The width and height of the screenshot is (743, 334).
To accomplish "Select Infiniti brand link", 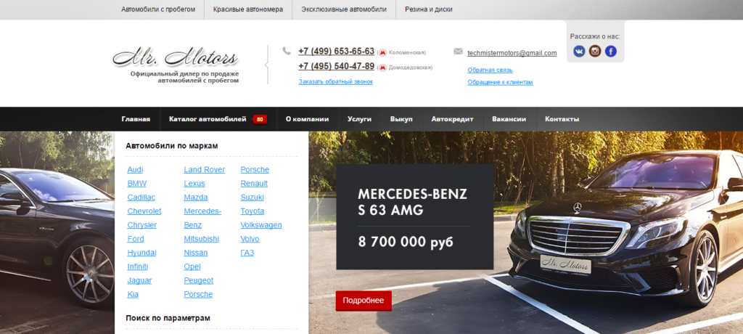I will coord(137,266).
